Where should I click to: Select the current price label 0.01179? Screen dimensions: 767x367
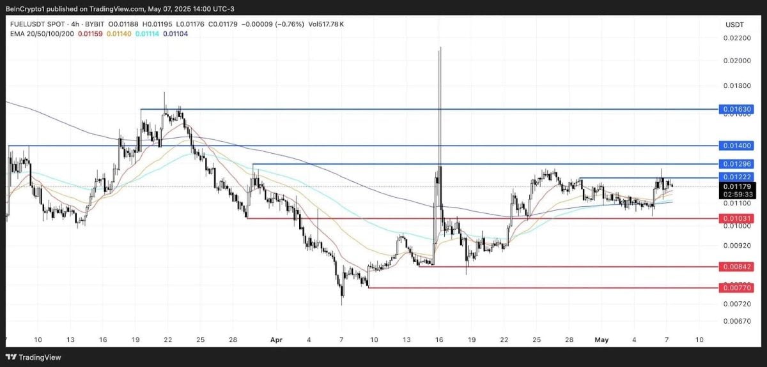tap(737, 186)
